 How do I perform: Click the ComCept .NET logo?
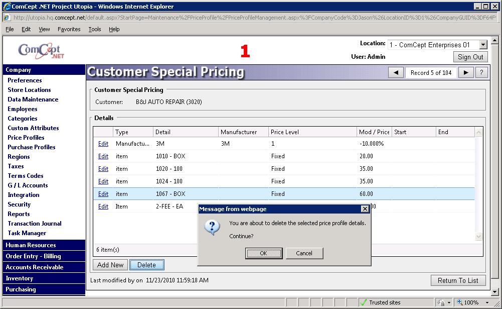[x=41, y=51]
